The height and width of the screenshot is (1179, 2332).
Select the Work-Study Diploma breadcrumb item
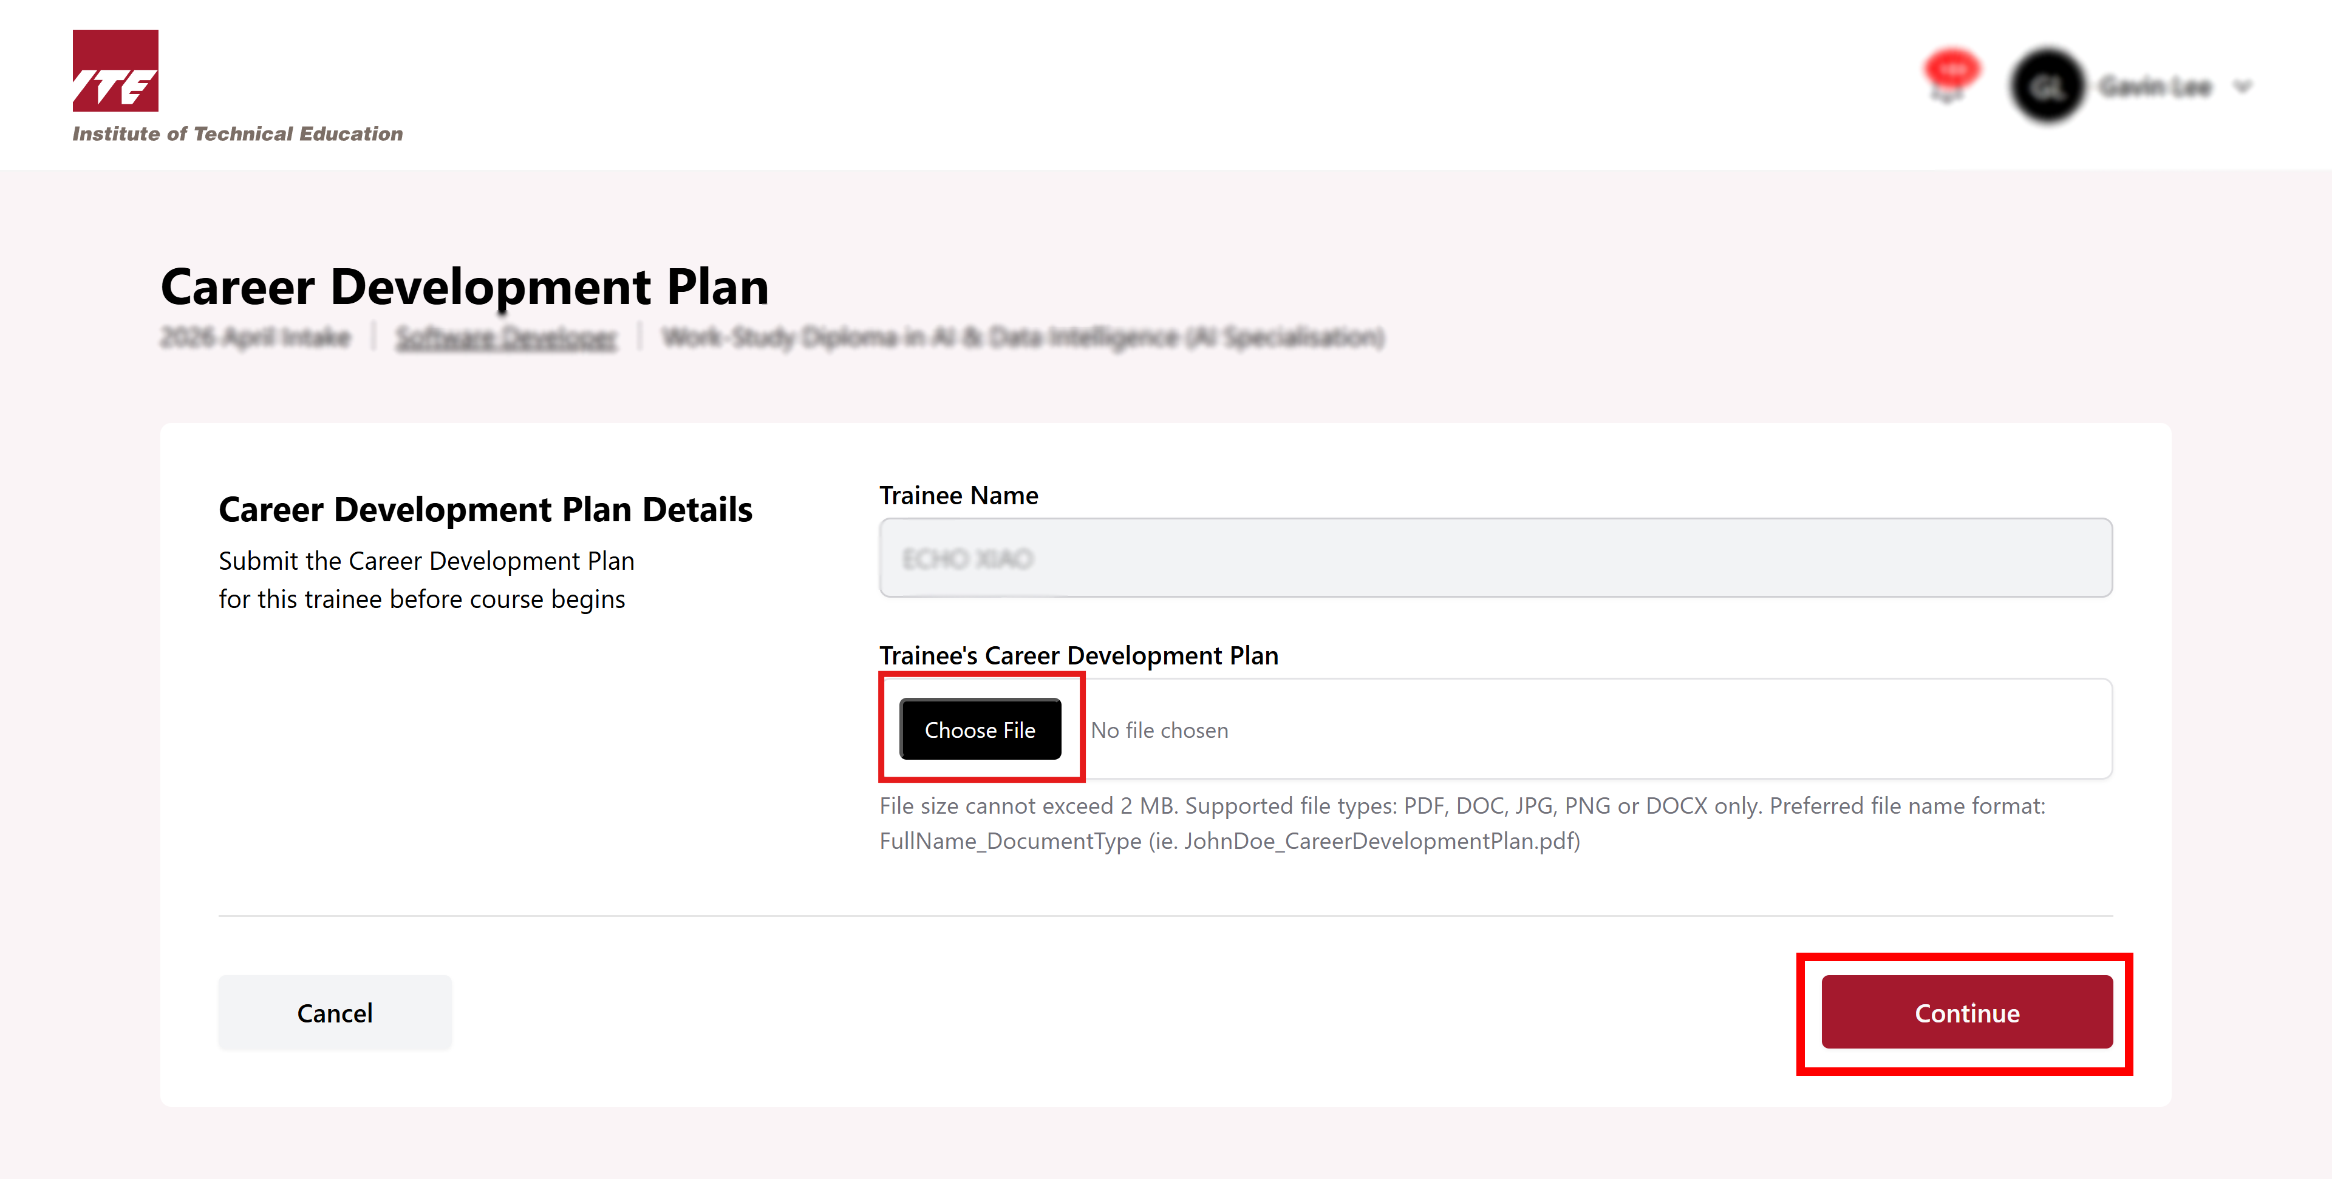pos(1023,337)
